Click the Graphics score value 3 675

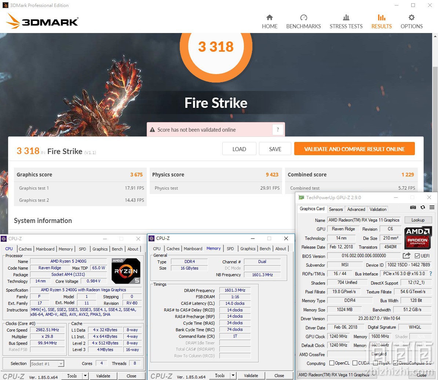[136, 175]
